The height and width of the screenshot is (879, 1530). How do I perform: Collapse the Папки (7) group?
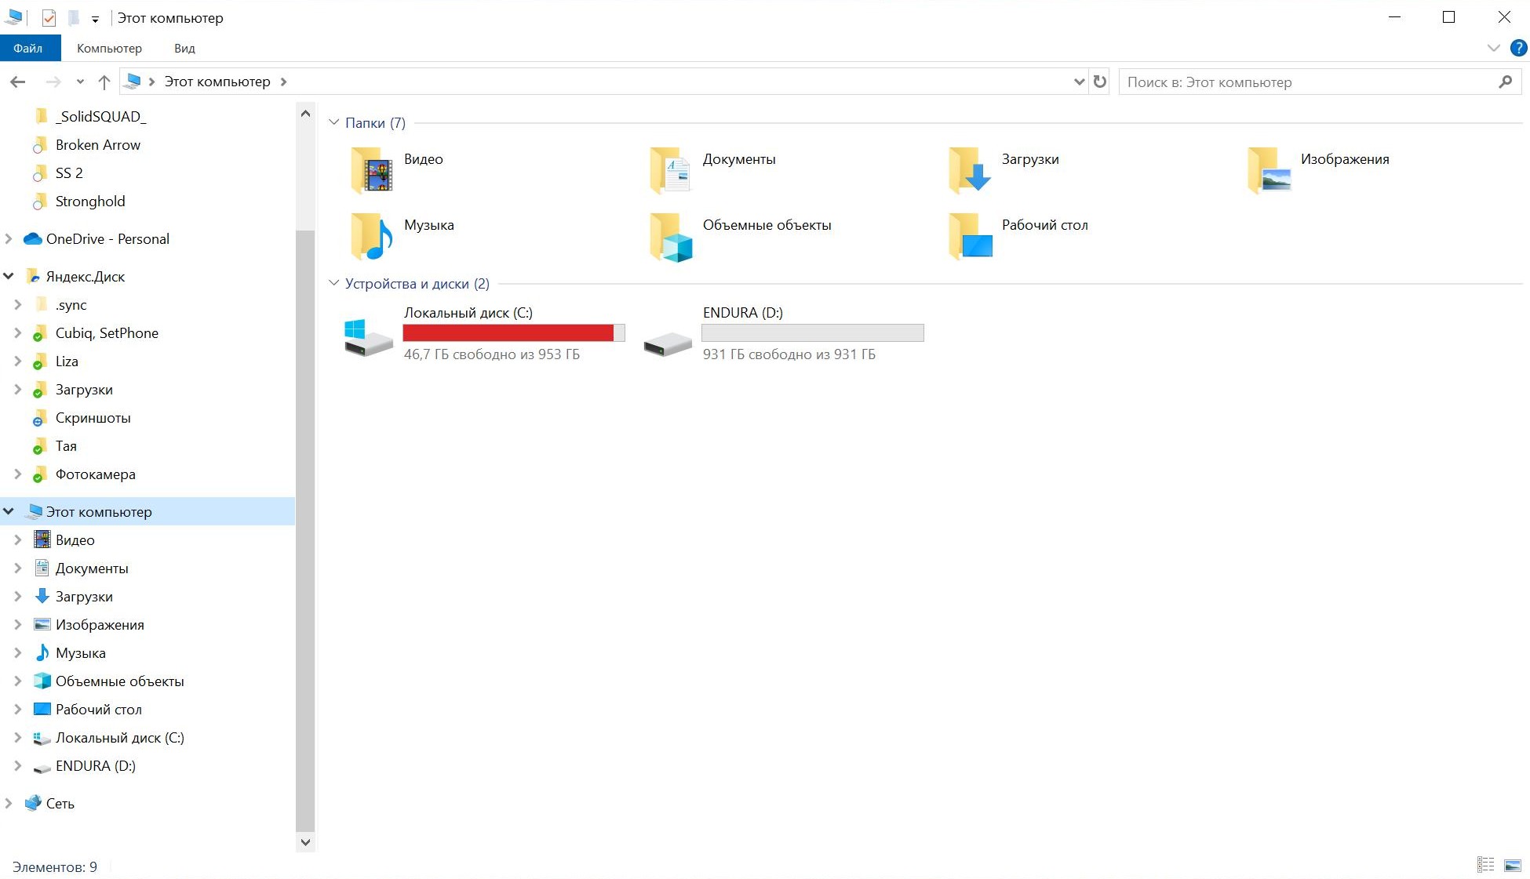point(334,122)
